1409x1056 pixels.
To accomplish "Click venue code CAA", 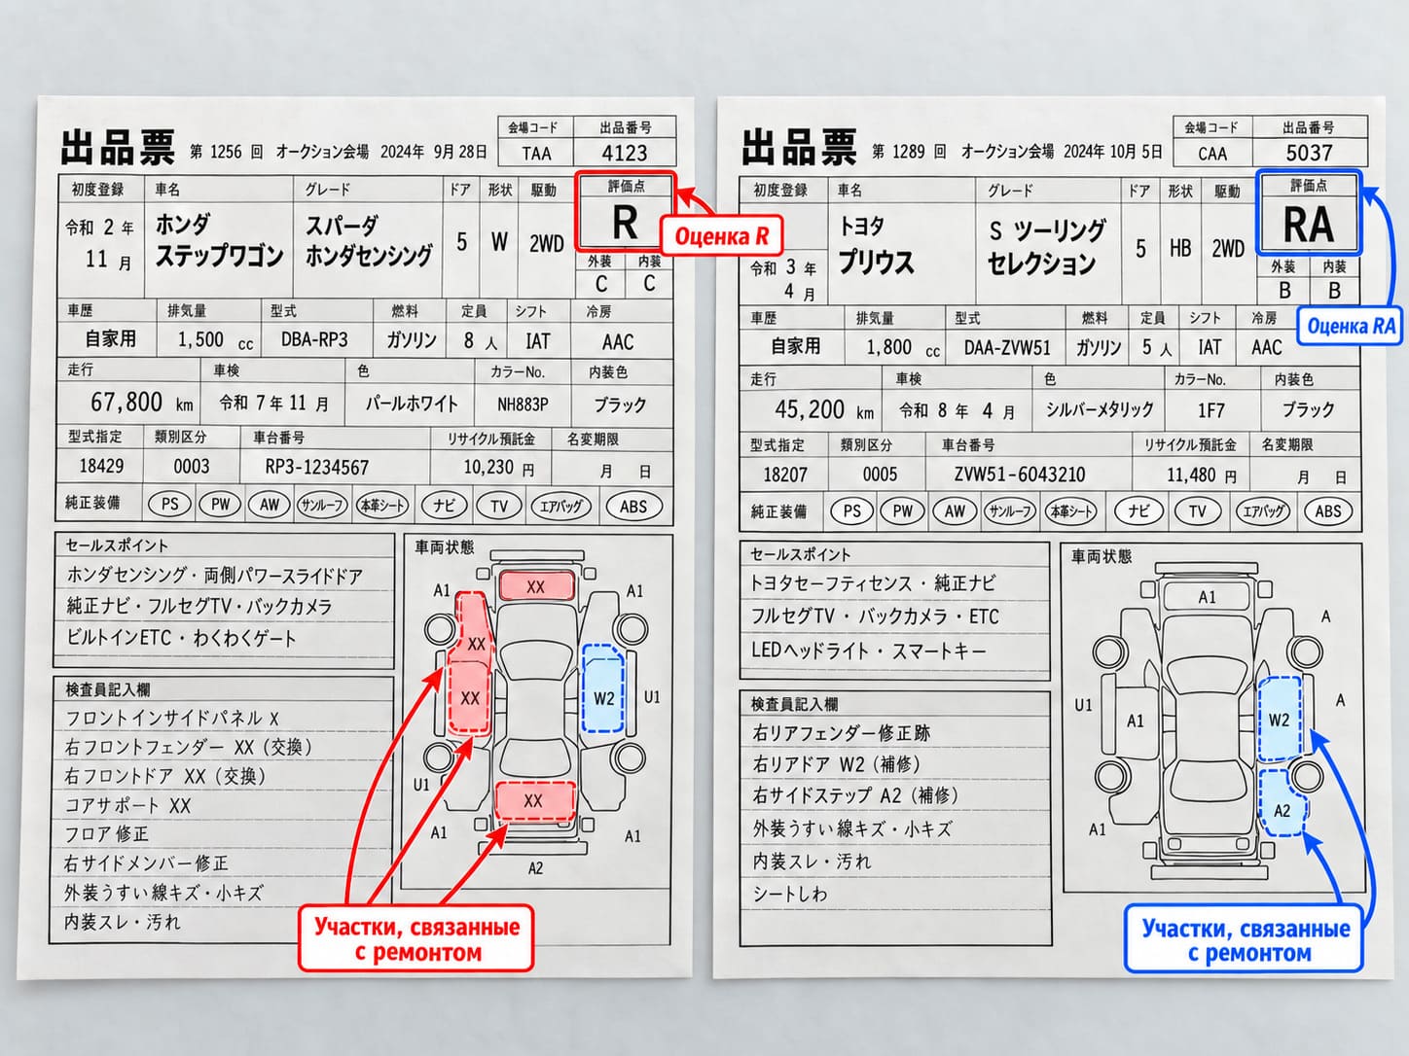I will pyautogui.click(x=1212, y=154).
